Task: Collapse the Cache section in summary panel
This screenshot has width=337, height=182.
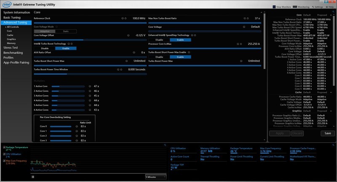Action: pyautogui.click(x=331, y=92)
